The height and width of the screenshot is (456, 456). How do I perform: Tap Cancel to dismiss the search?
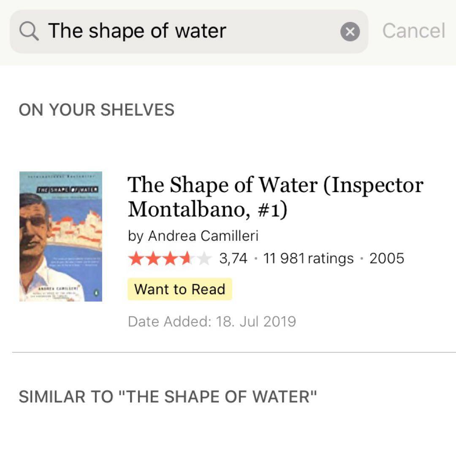(413, 31)
